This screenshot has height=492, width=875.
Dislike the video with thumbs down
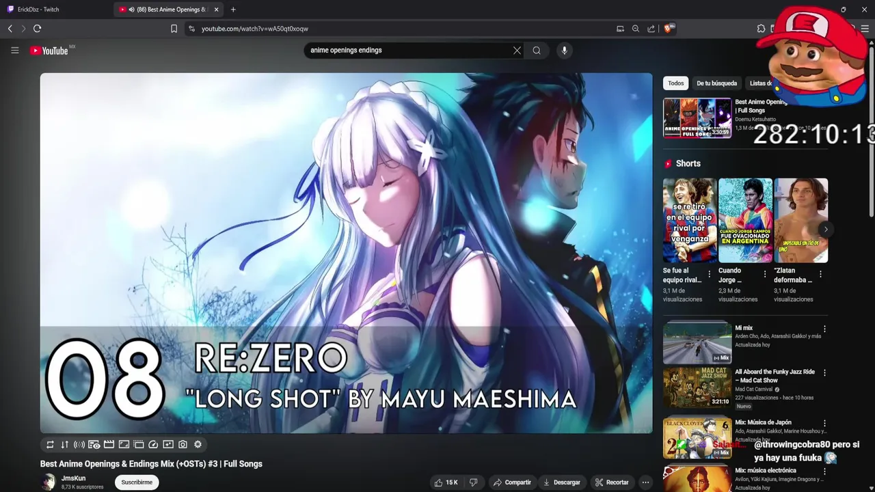coord(473,482)
